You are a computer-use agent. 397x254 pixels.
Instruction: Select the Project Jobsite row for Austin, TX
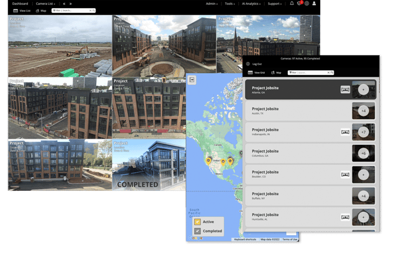(x=311, y=111)
